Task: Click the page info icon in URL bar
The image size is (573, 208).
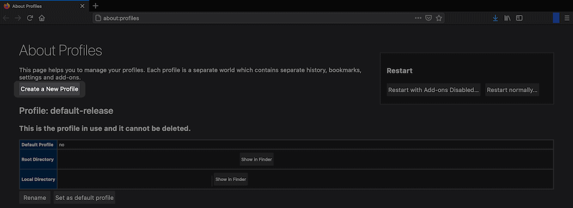Action: (x=98, y=18)
